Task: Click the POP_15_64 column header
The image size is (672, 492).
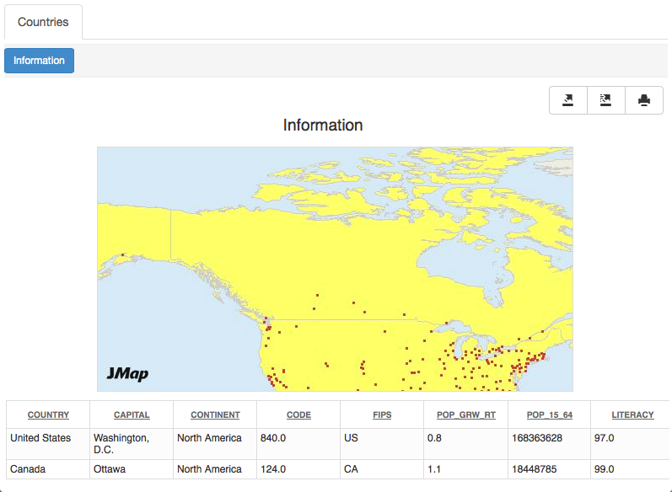Action: point(549,414)
